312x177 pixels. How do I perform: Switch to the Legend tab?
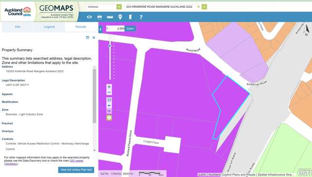[x=49, y=27]
